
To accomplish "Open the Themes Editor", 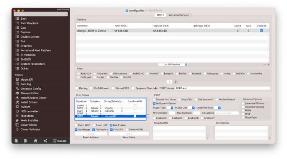I will (29, 93).
